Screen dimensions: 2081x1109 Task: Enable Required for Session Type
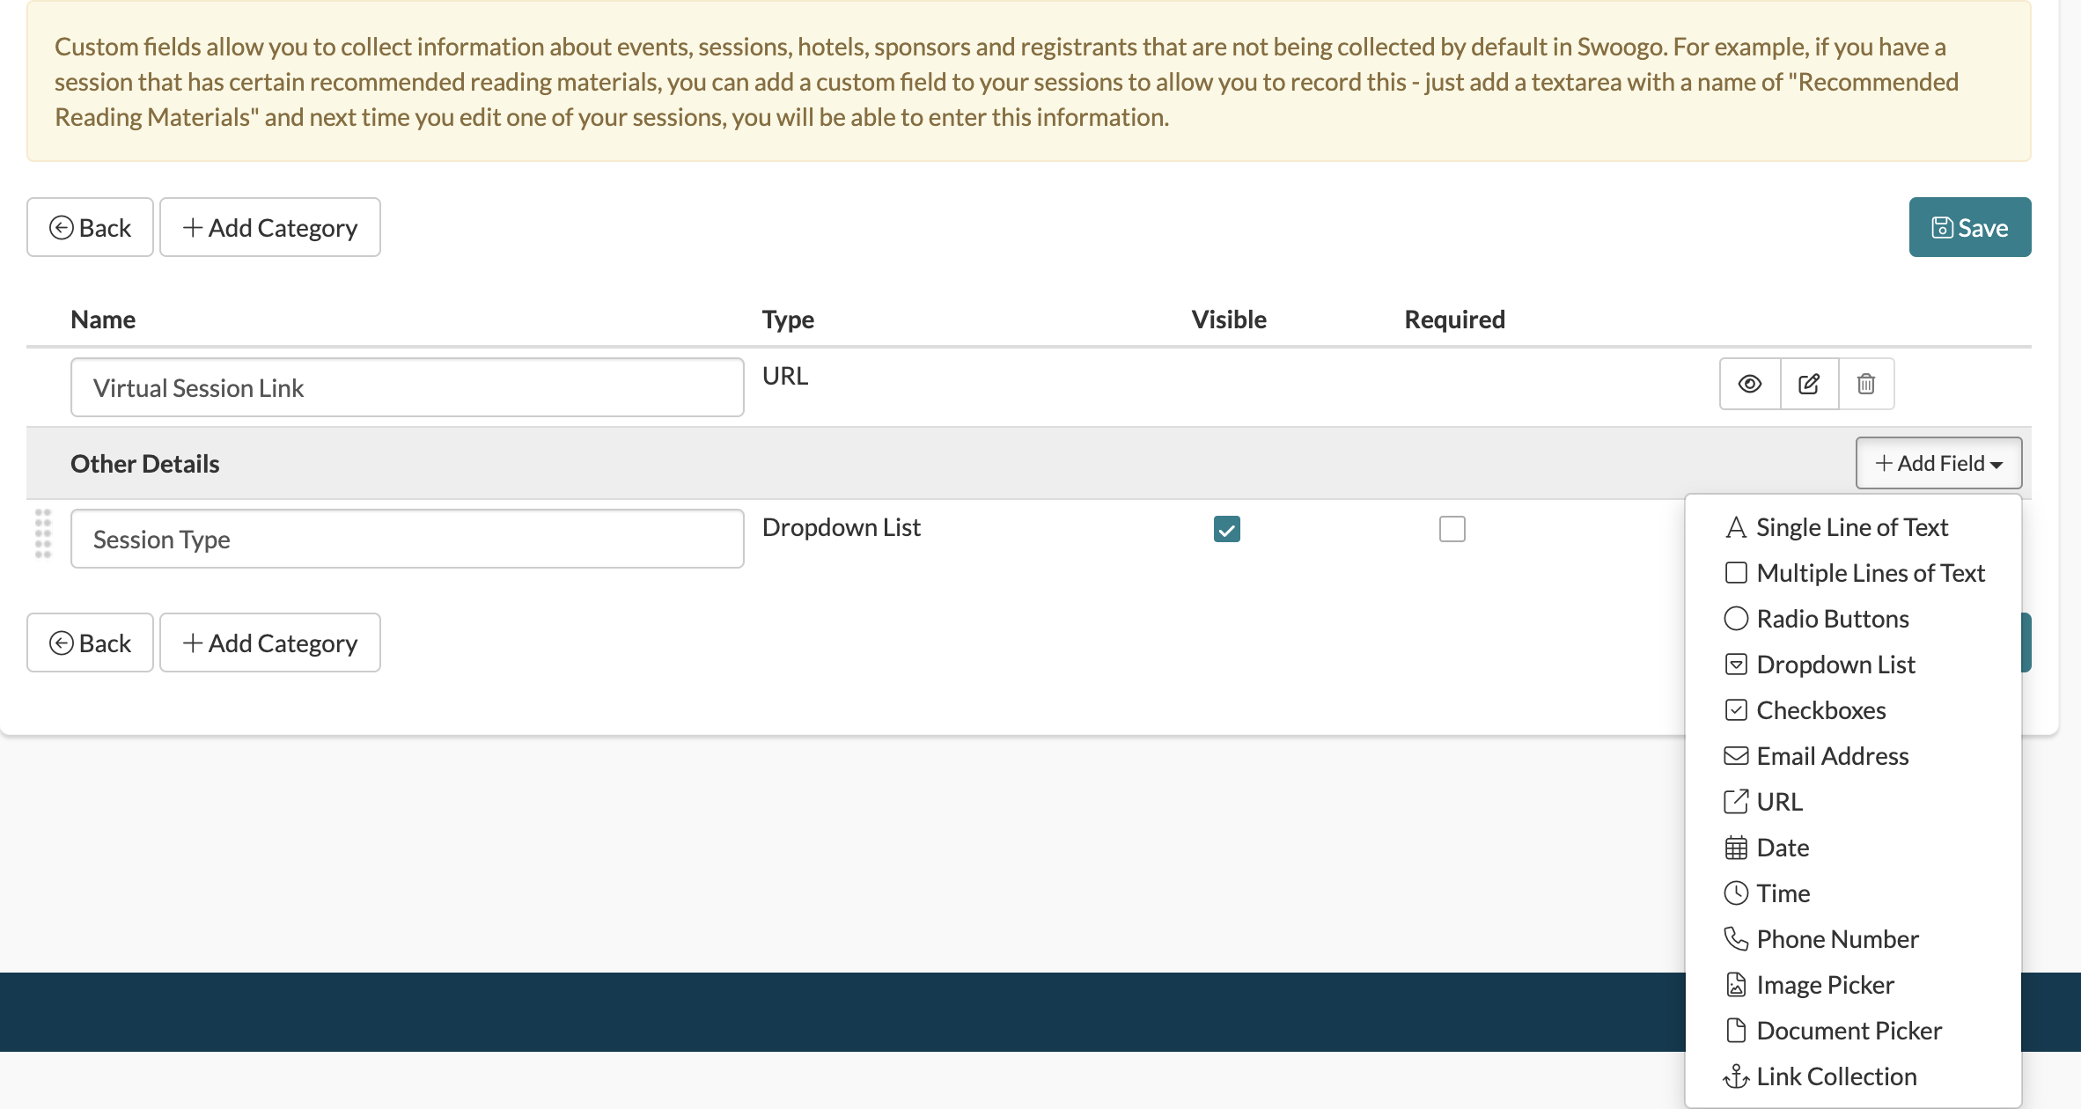click(x=1452, y=528)
